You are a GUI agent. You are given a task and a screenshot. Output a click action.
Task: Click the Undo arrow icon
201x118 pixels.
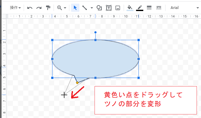click(30, 8)
